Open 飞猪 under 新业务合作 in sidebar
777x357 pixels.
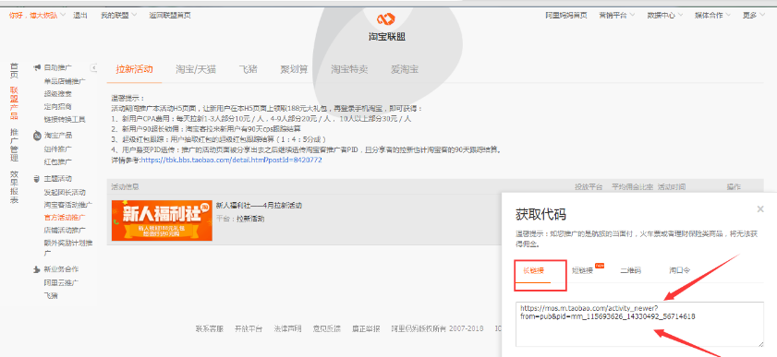tap(51, 296)
